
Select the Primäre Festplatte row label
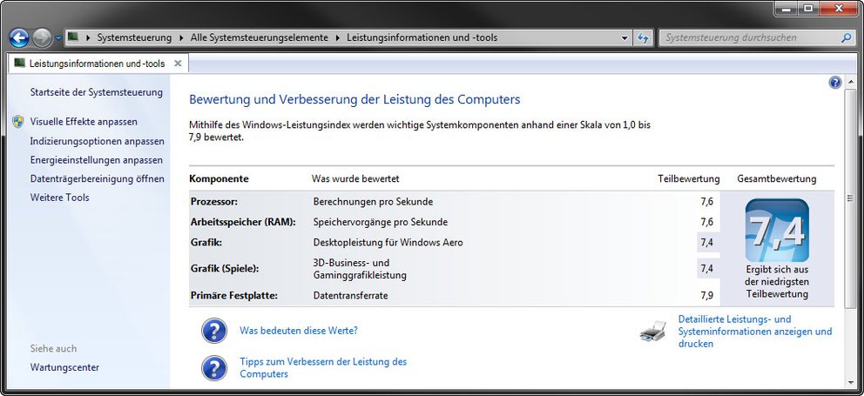[x=233, y=296]
